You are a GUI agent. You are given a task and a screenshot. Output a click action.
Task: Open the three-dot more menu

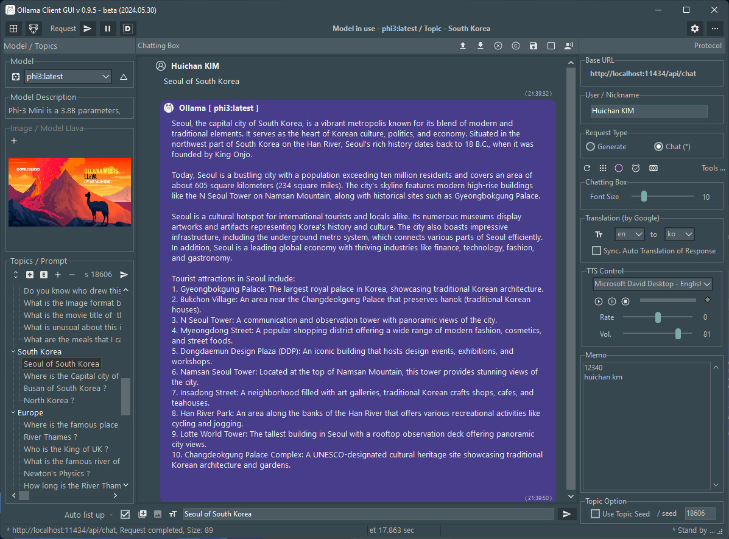[715, 29]
